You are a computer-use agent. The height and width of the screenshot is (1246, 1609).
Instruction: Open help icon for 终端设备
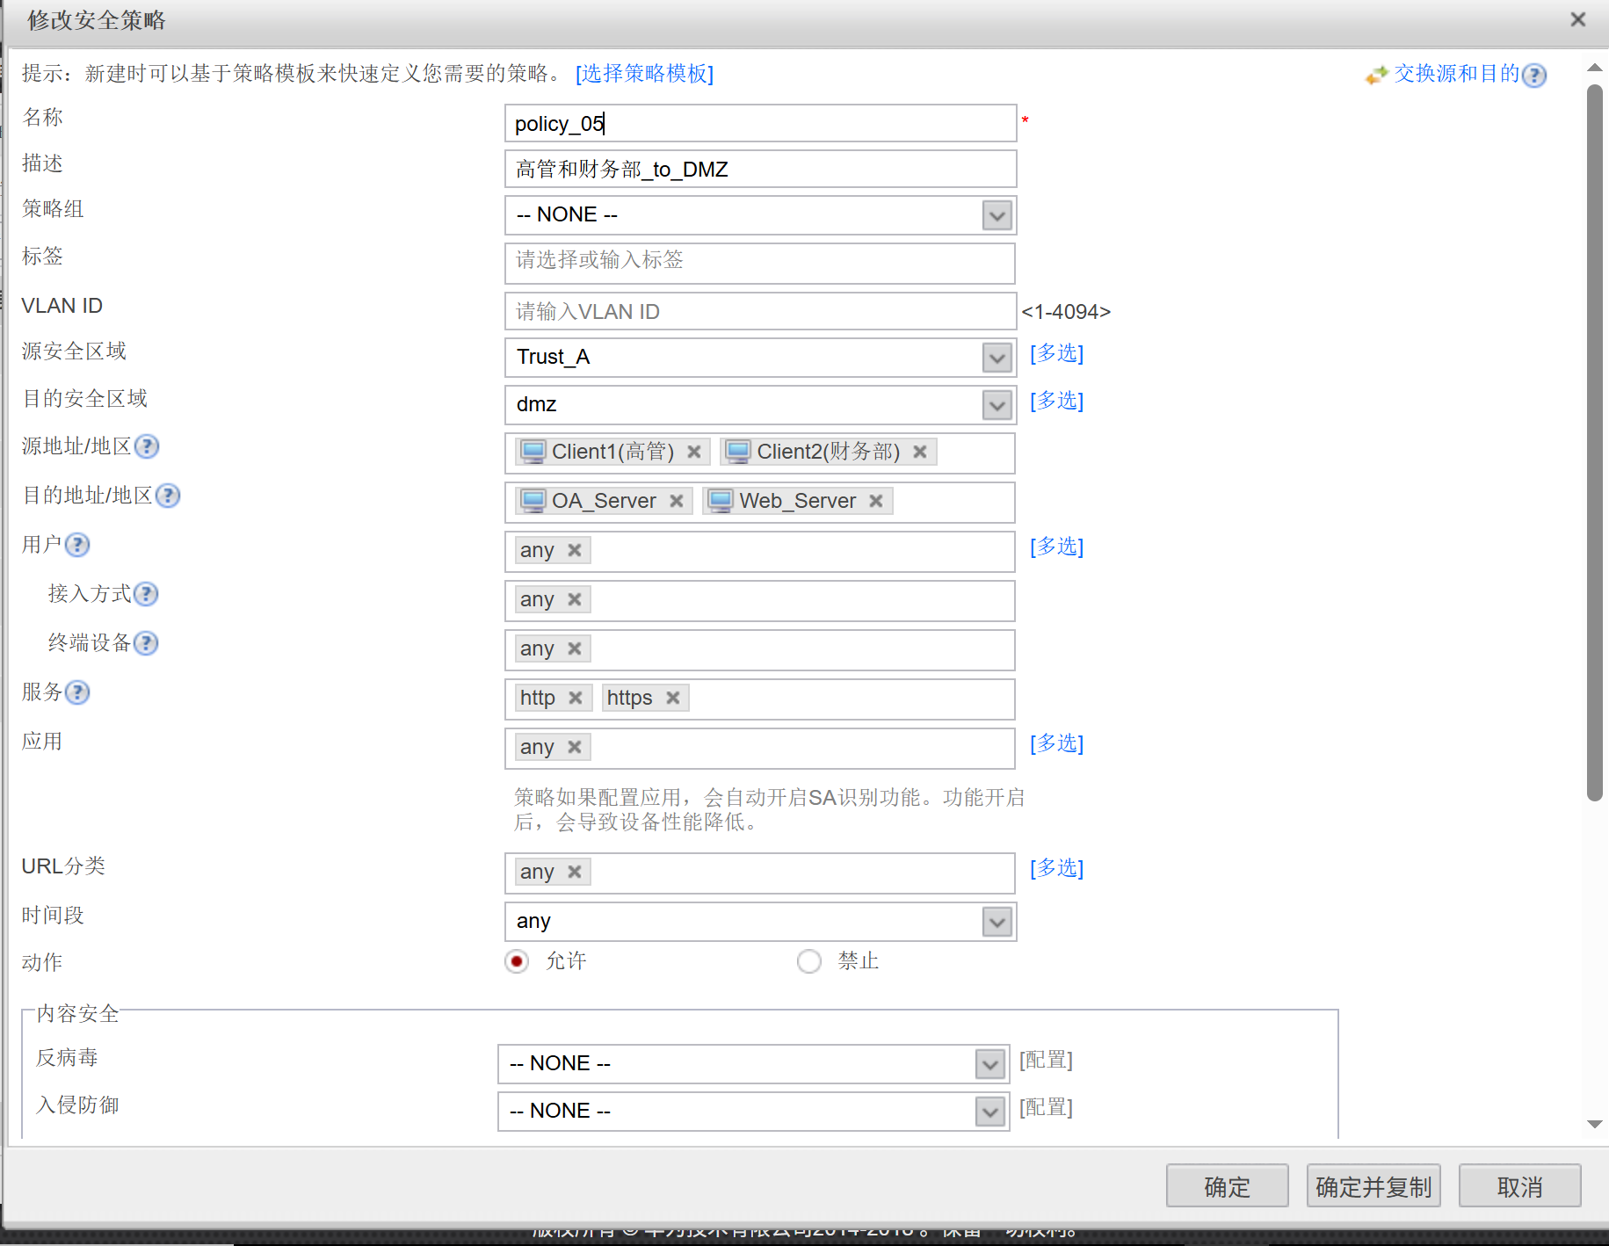point(146,643)
